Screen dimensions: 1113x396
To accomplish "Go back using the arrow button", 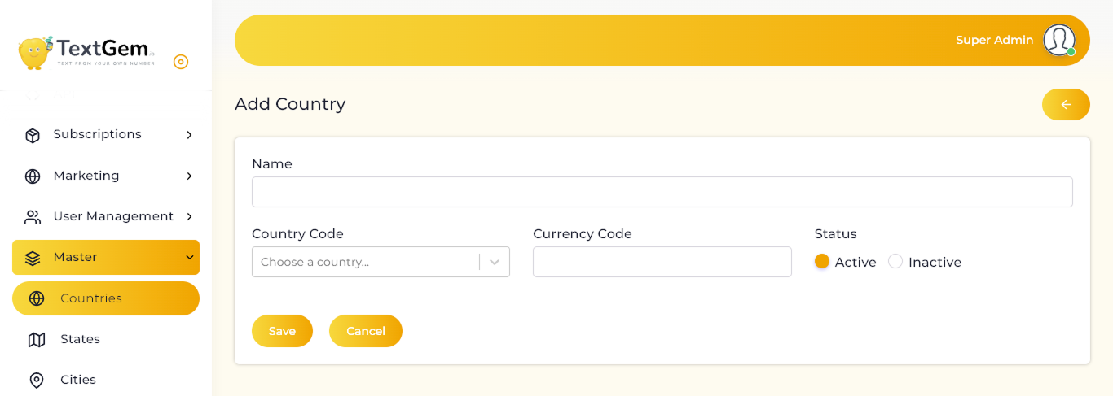I will pos(1066,104).
